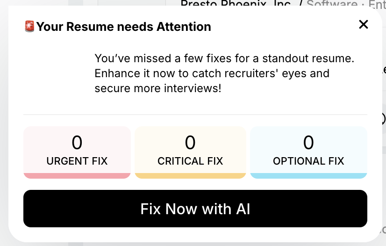Click the pink bar under Urgent Fix
Viewport: 386px width, 246px height.
[77, 175]
